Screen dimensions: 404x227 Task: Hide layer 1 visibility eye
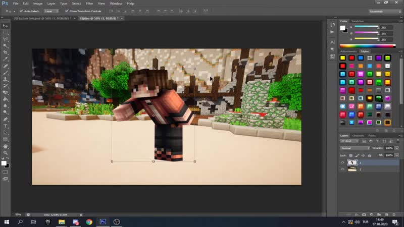pyautogui.click(x=342, y=162)
